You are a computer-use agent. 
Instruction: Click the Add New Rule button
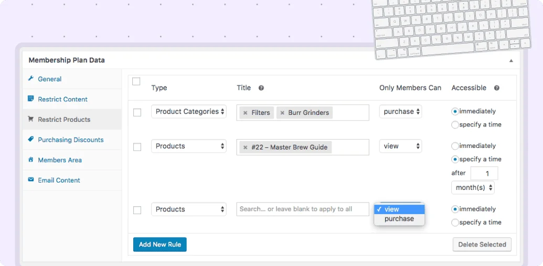[160, 244]
